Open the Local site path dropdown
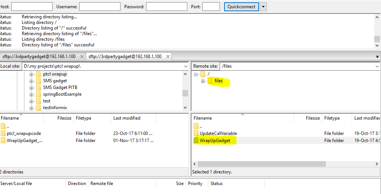 pos(185,66)
